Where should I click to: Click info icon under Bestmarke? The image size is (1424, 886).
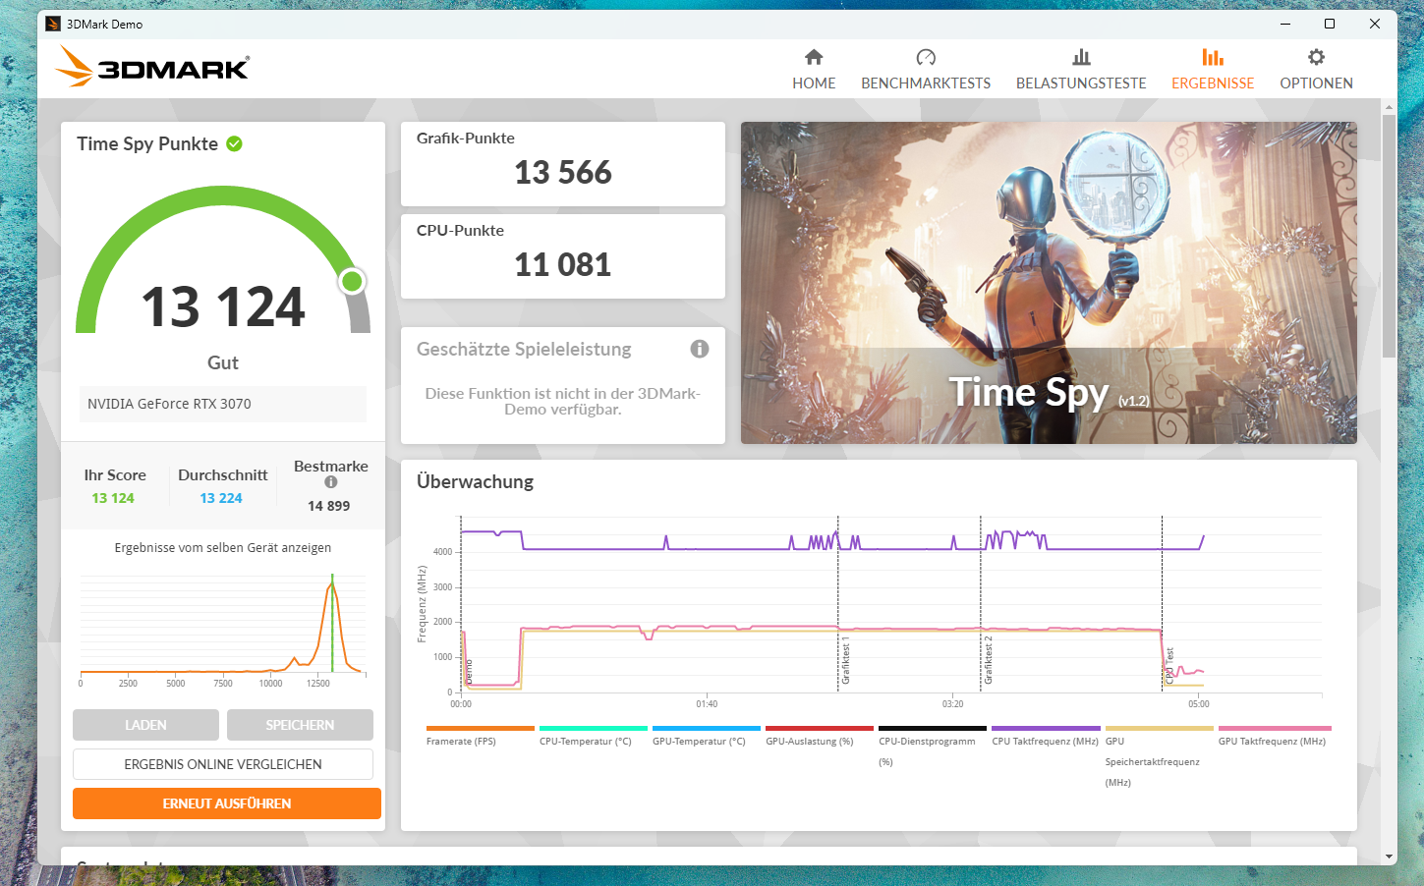[331, 482]
